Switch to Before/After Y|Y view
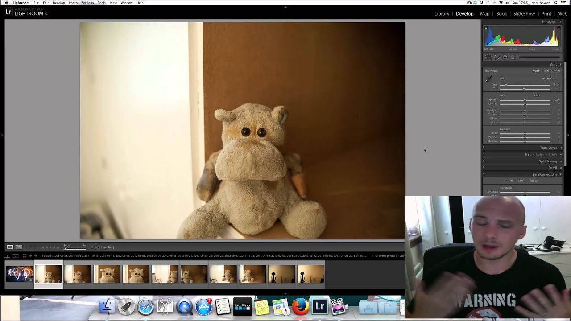Viewport: 571px width, 321px height. pos(19,247)
